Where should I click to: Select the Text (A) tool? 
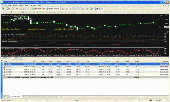point(30,12)
